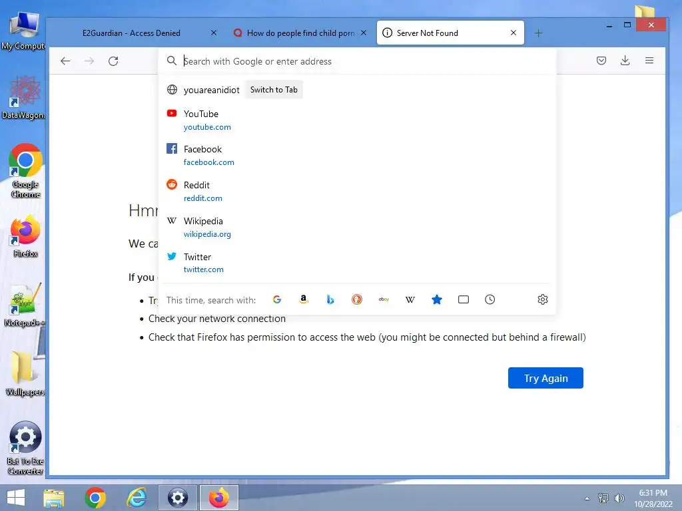Open the Windows Start button
Image resolution: width=682 pixels, height=511 pixels.
[x=16, y=498]
